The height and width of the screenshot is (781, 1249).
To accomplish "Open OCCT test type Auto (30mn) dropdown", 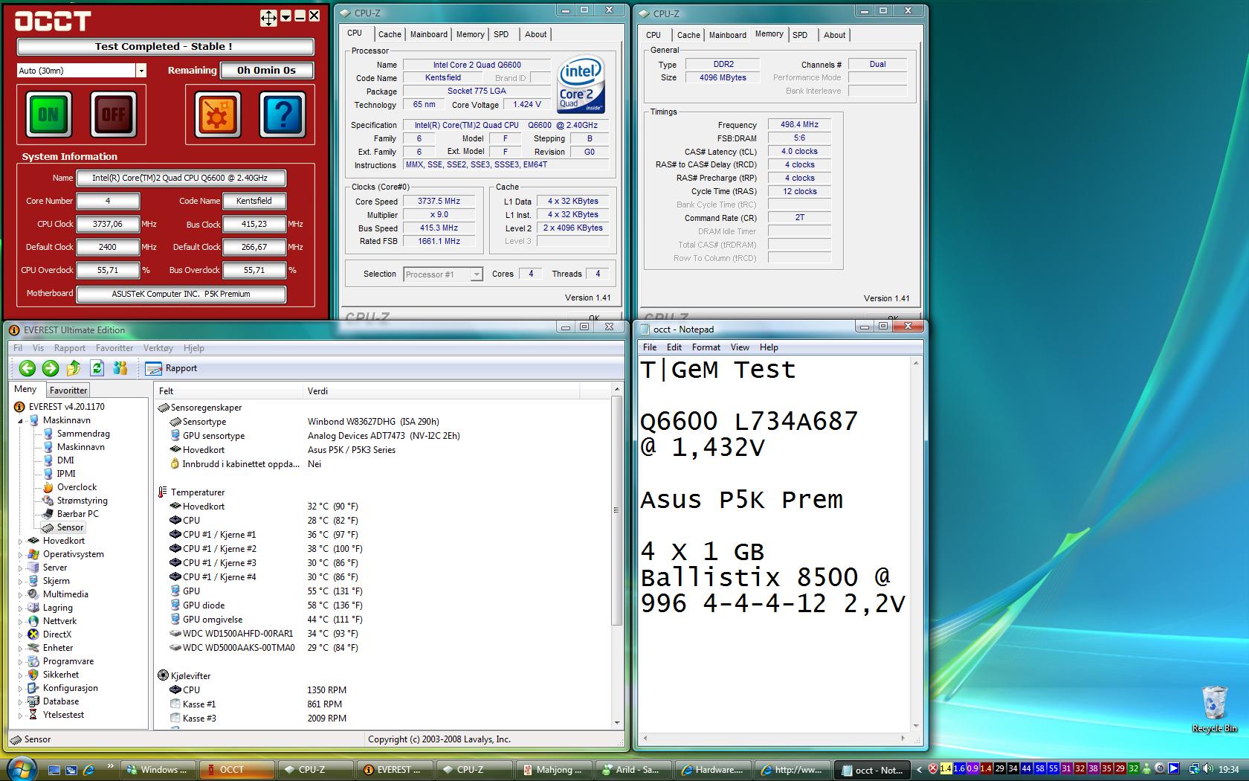I will tap(141, 71).
